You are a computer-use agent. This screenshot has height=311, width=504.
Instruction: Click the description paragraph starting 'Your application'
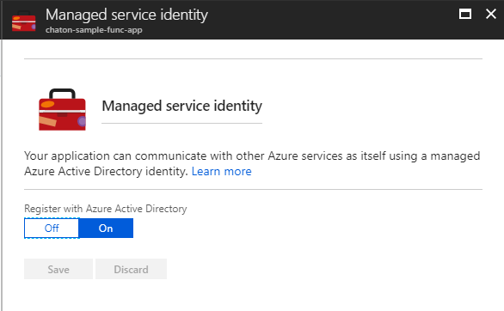(252, 164)
